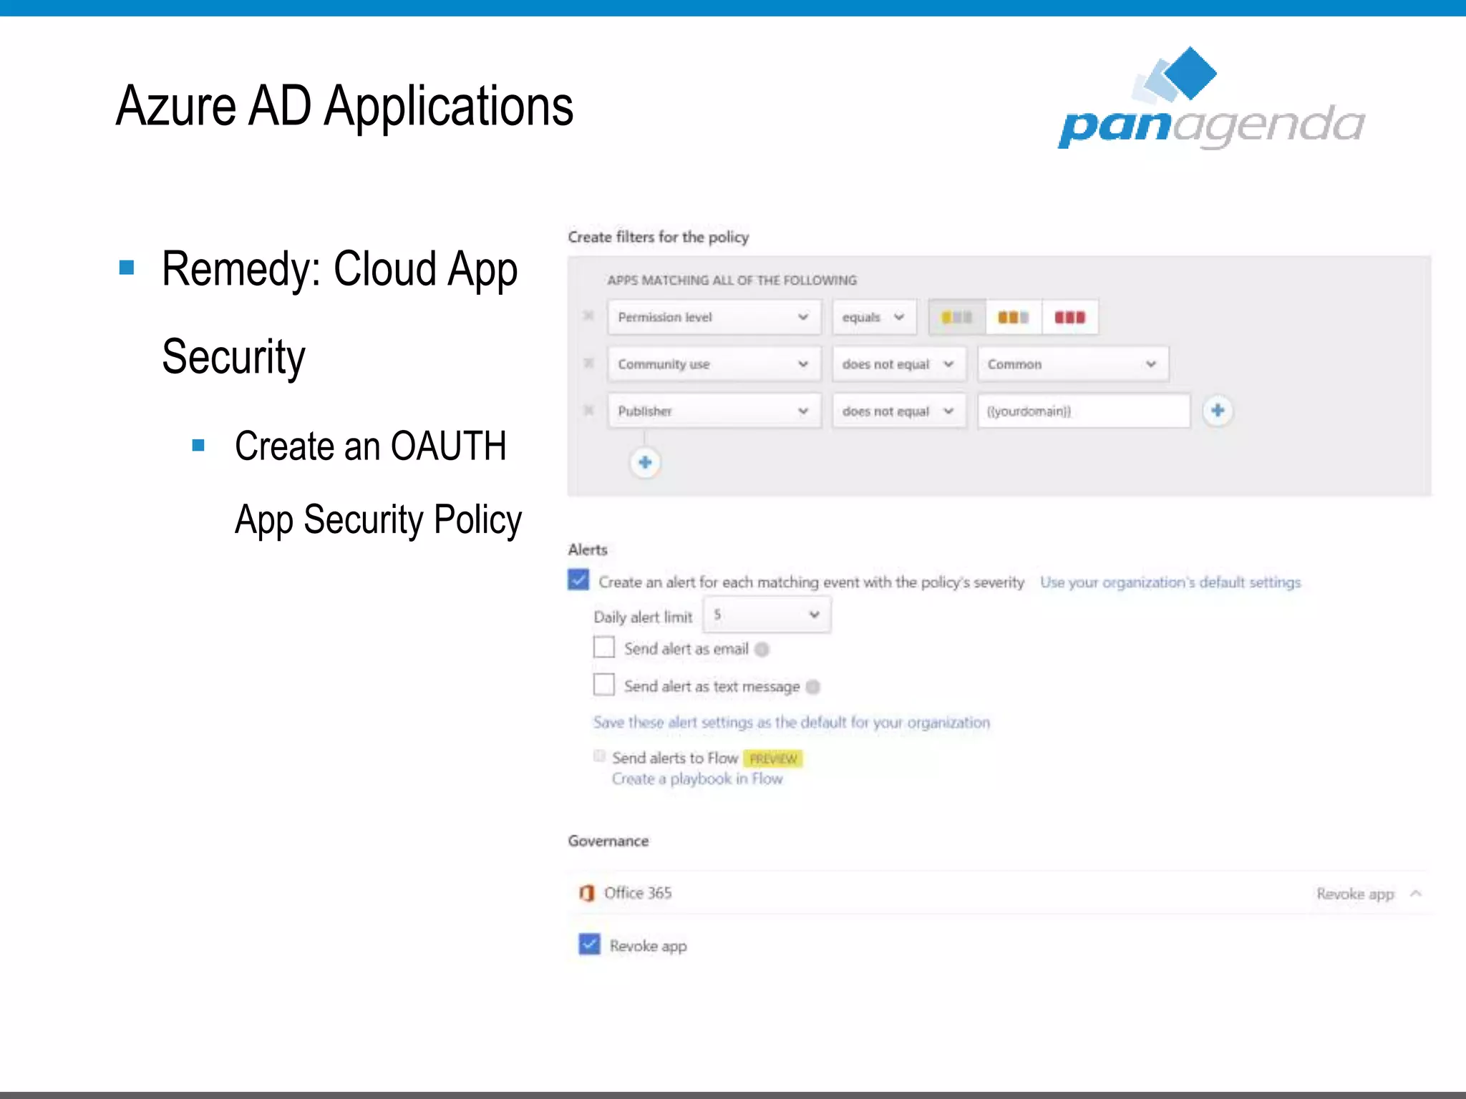Click the Create filters for the policy heading
This screenshot has width=1466, height=1099.
659,237
